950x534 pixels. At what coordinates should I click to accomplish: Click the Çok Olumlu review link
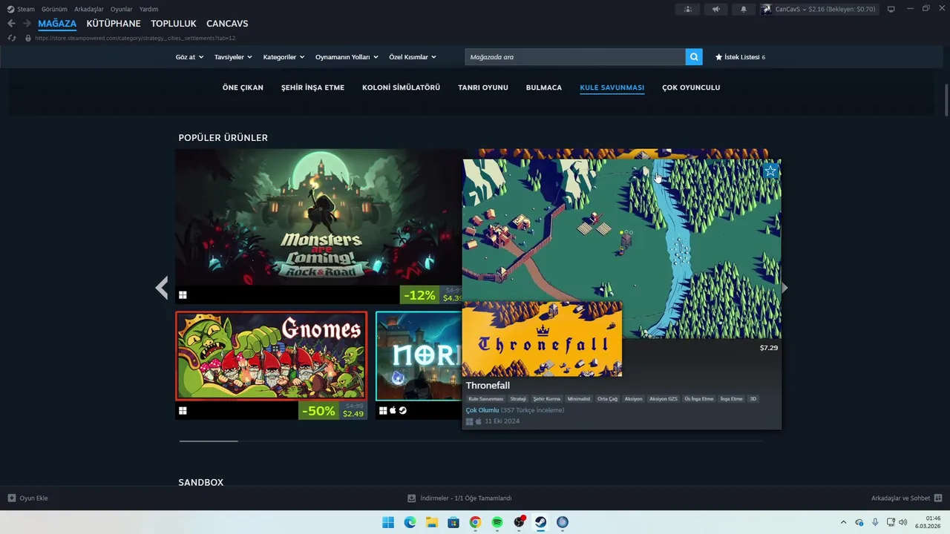[482, 410]
